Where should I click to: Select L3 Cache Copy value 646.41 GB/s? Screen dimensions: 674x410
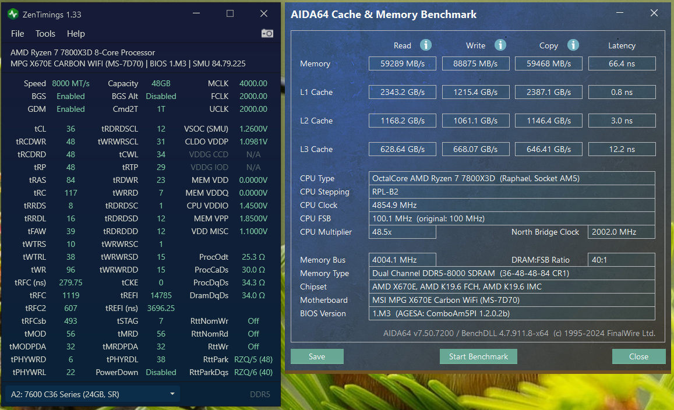pyautogui.click(x=549, y=149)
